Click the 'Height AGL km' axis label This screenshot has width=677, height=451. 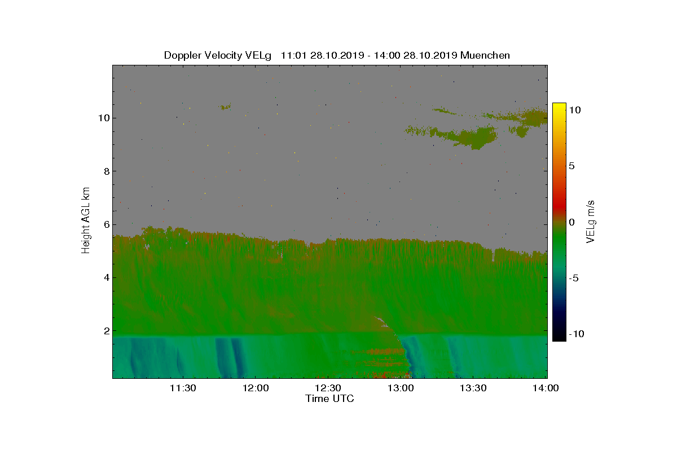(x=86, y=220)
